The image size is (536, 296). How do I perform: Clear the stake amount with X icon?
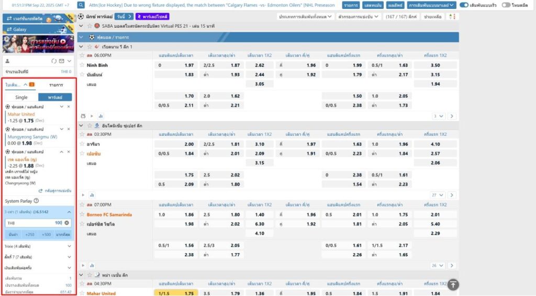[x=67, y=223]
